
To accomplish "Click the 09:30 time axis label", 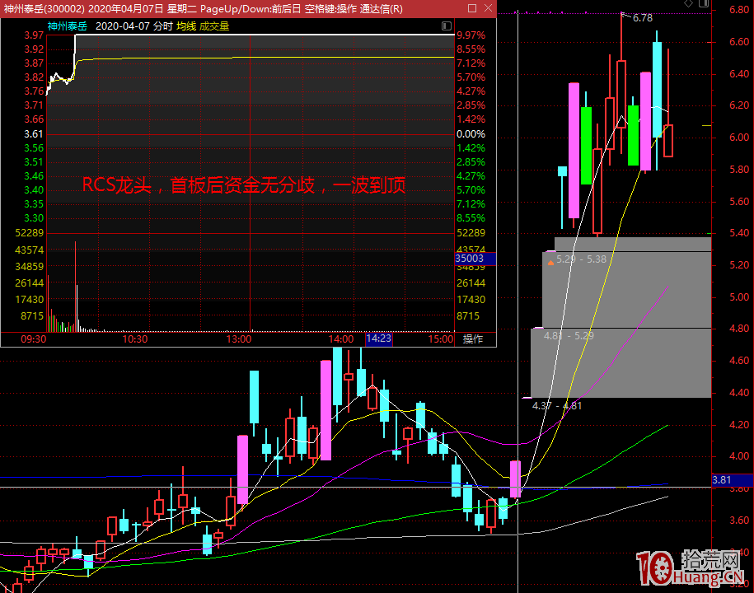I will (34, 339).
